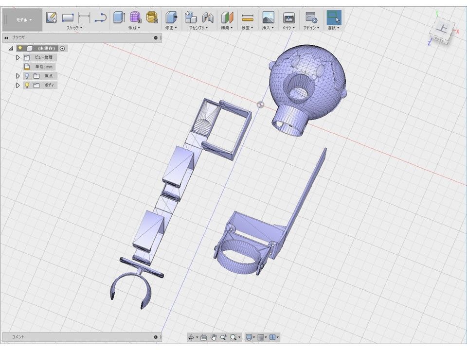
Task: Click the Display Settings monitor icon
Action: tap(249, 337)
